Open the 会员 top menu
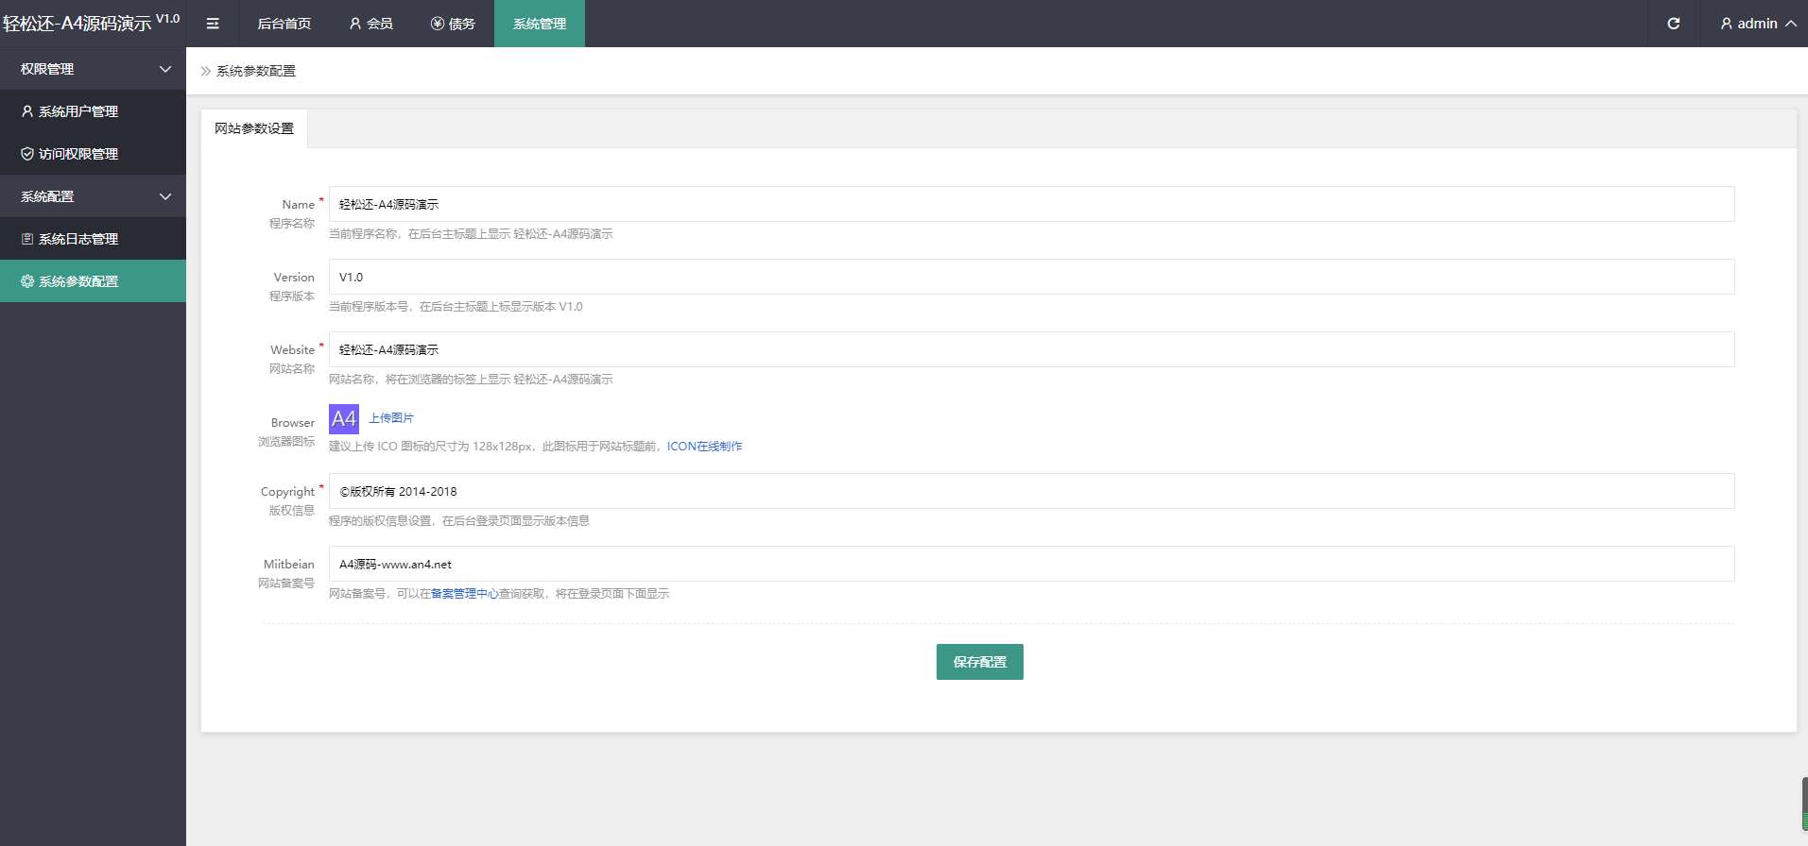This screenshot has height=846, width=1808. tap(370, 24)
